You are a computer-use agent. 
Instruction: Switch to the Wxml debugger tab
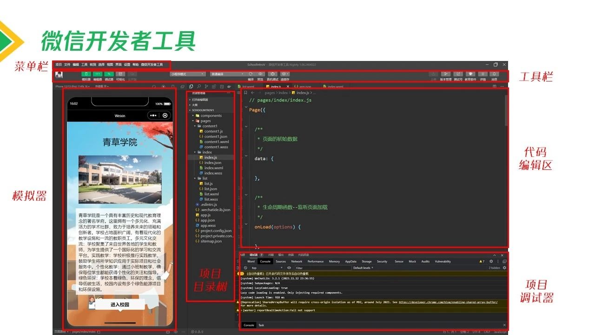(x=251, y=261)
